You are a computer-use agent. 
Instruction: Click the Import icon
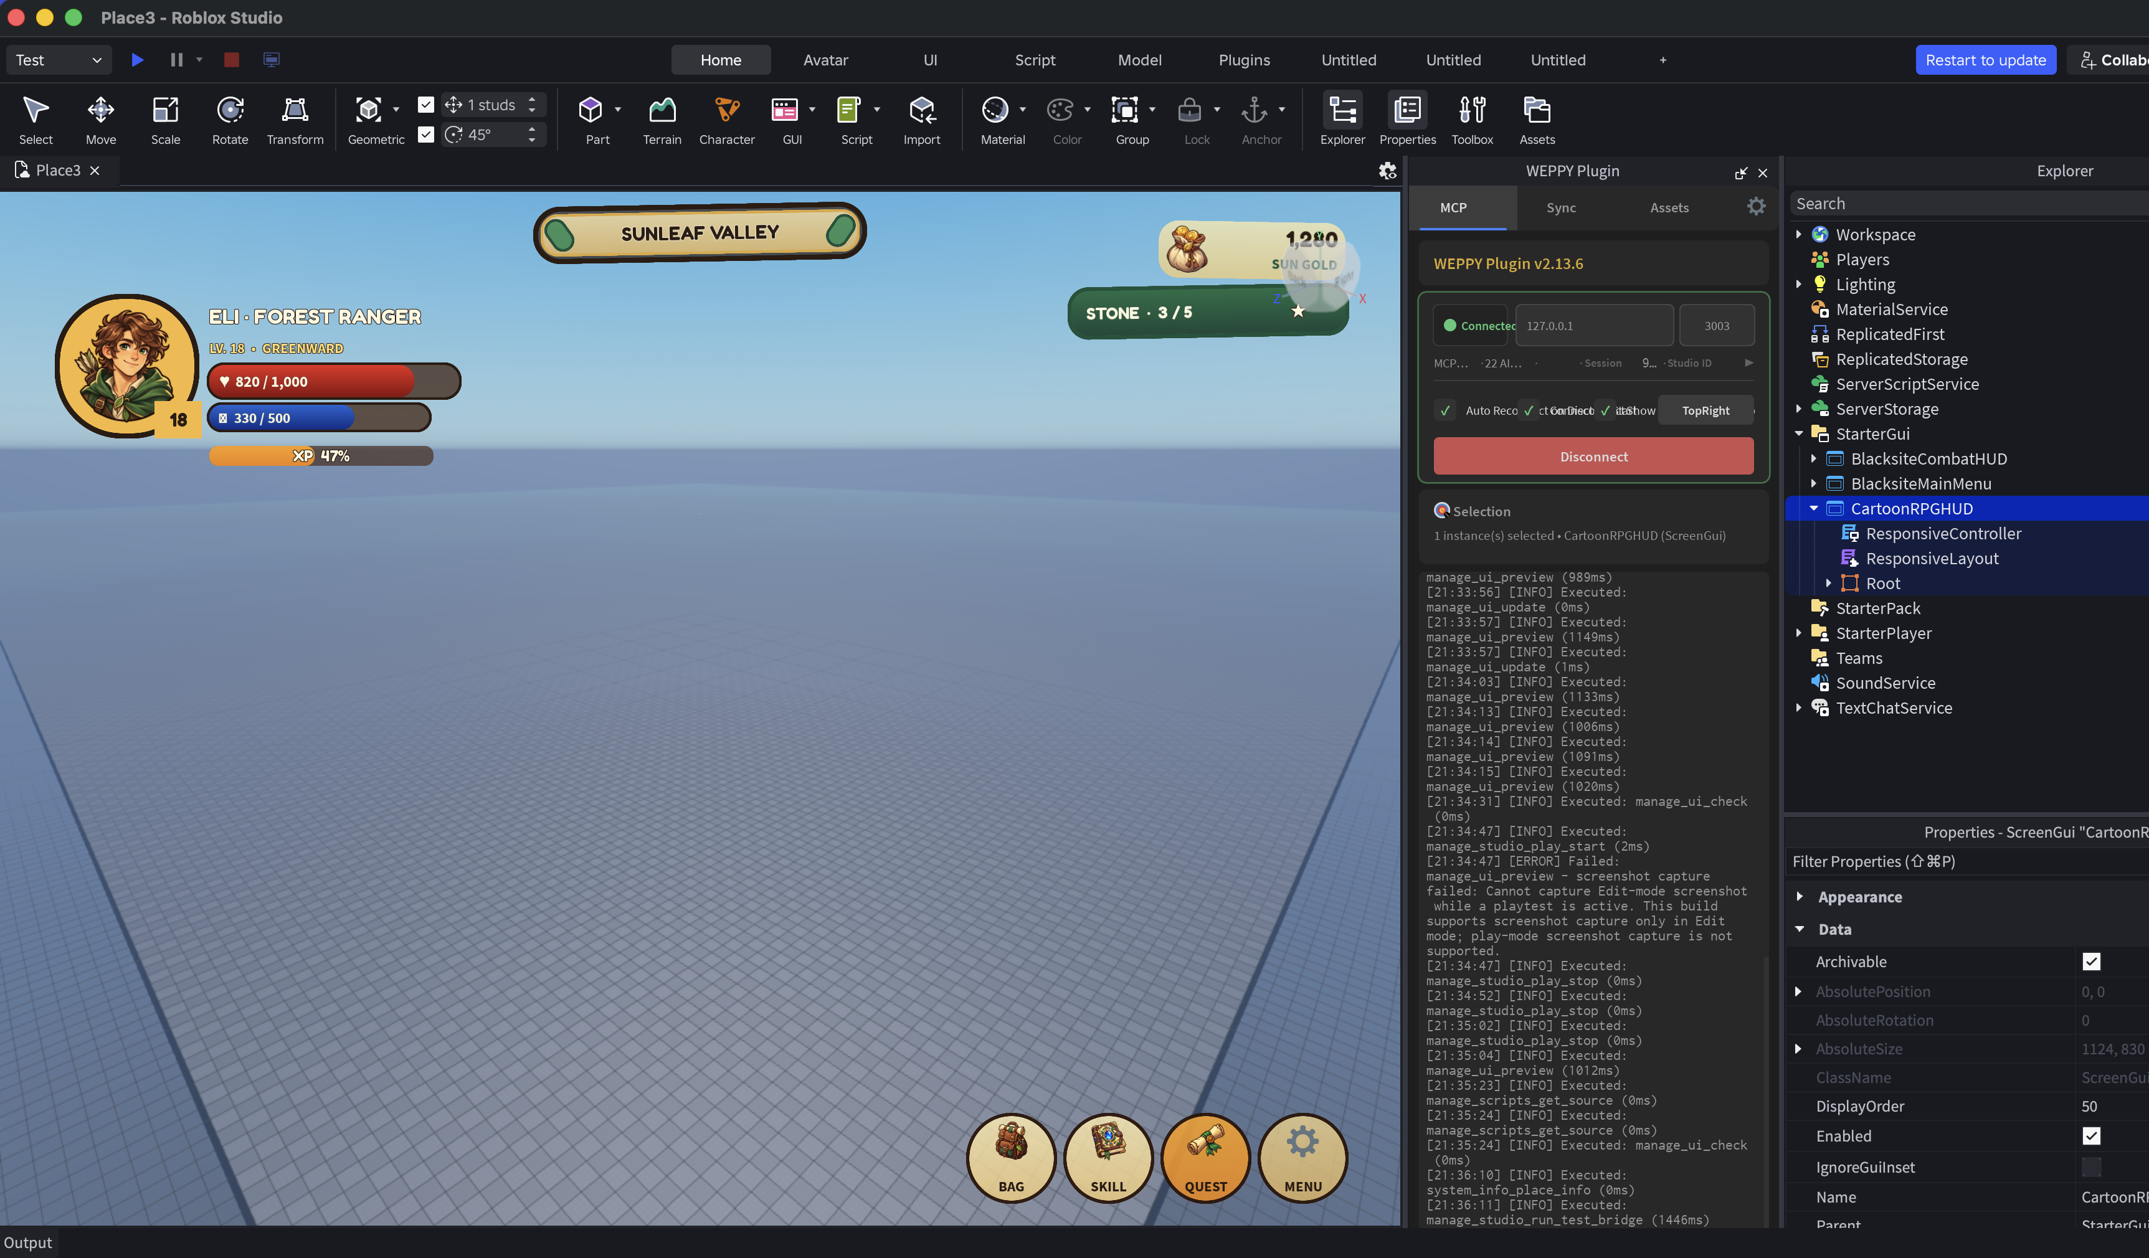922,109
